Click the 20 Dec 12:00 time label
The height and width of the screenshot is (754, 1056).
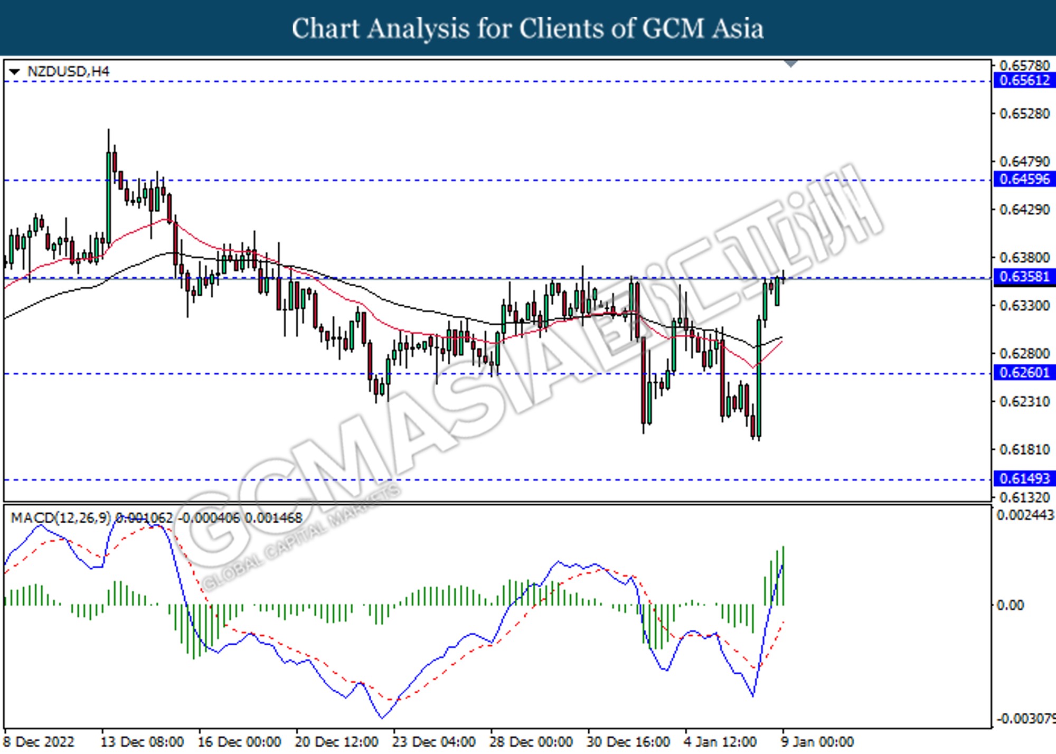[x=336, y=742]
